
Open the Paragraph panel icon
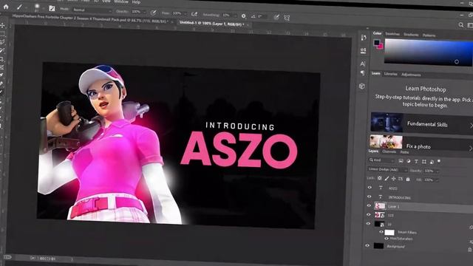pyautogui.click(x=363, y=73)
